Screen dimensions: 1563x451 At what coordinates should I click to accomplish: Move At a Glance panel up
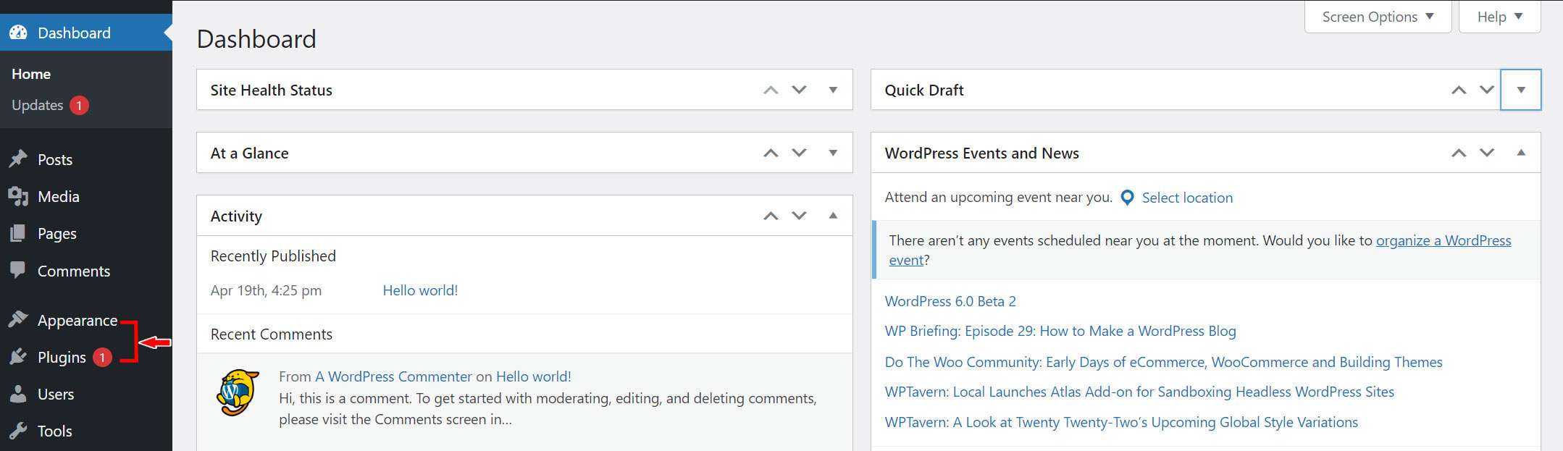(771, 153)
